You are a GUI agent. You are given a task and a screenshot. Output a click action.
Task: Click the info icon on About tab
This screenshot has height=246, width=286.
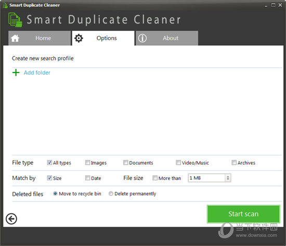[142, 38]
